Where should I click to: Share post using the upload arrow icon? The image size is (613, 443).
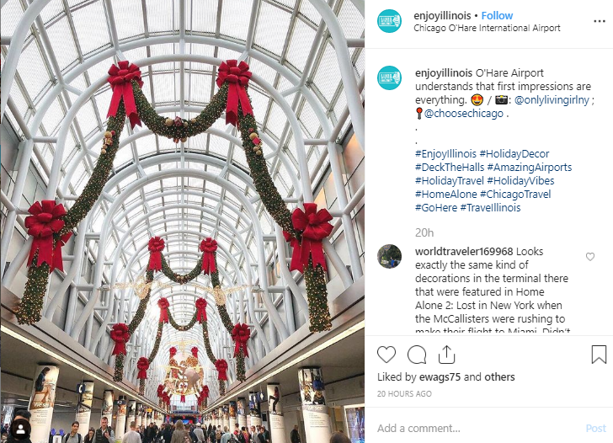[446, 355]
